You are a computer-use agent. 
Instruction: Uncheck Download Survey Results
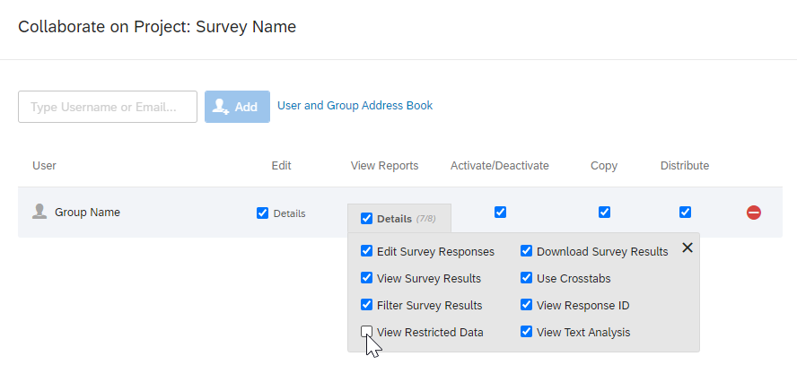[x=526, y=251]
